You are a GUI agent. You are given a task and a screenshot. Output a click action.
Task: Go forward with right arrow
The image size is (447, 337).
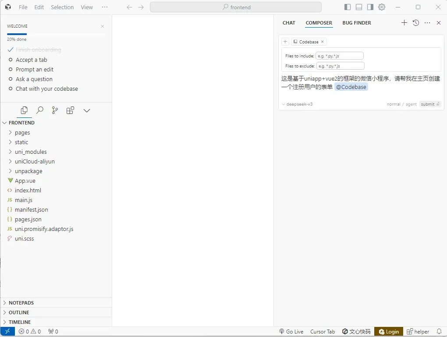141,7
